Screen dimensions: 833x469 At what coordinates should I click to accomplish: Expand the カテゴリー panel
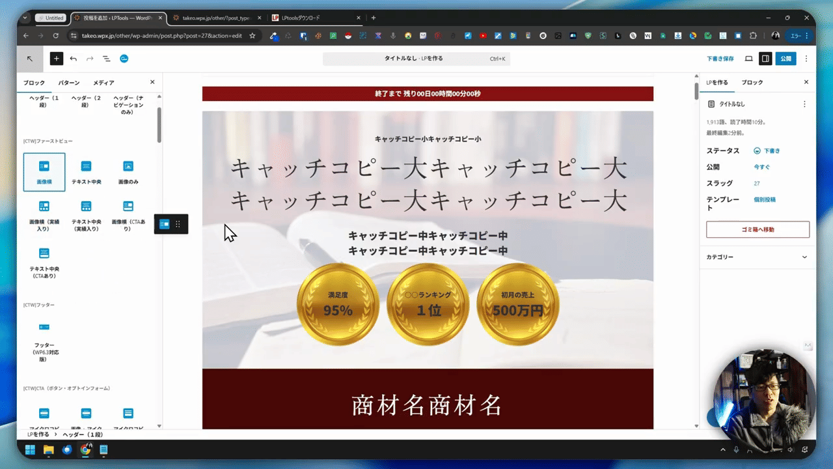pos(758,257)
